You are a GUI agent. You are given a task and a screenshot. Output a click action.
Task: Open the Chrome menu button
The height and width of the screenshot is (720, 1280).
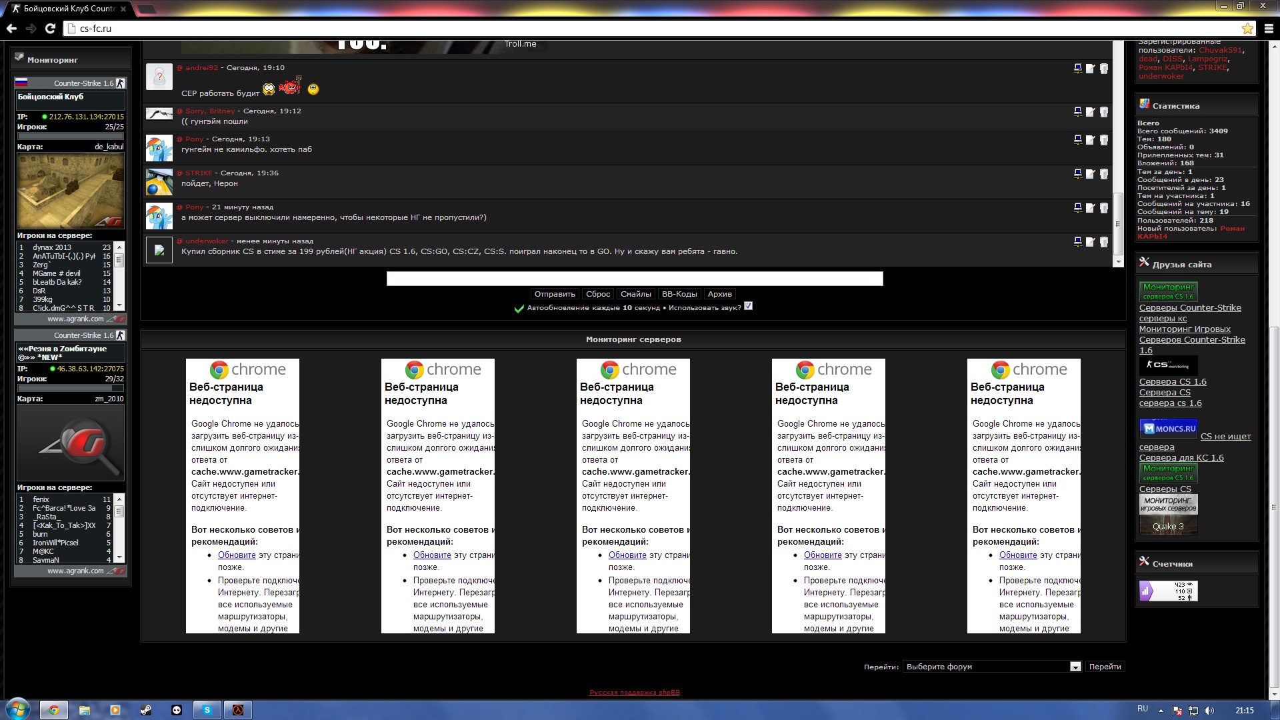click(1269, 29)
